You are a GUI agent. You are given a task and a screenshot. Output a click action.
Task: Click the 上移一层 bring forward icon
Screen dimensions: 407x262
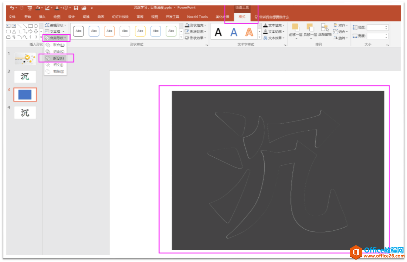click(x=295, y=30)
